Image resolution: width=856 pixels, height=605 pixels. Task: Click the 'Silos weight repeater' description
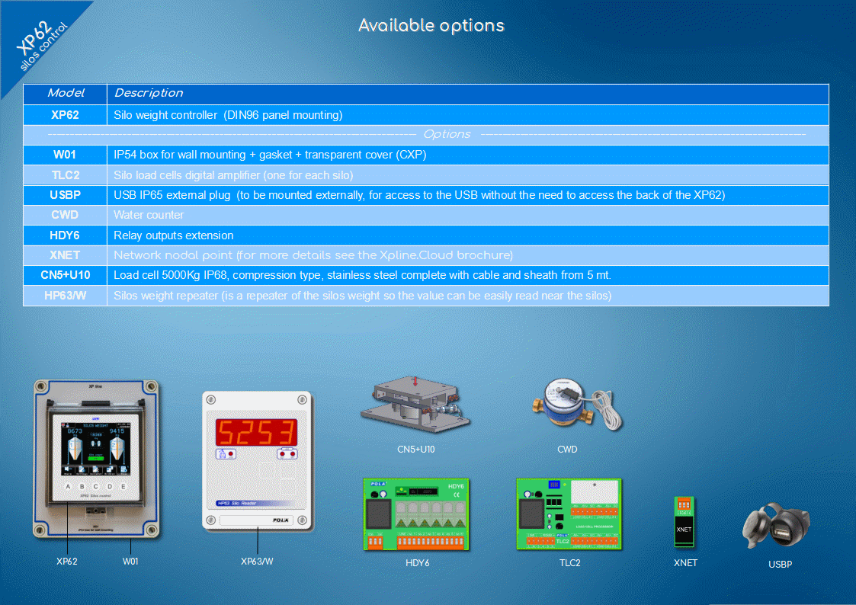tap(363, 296)
